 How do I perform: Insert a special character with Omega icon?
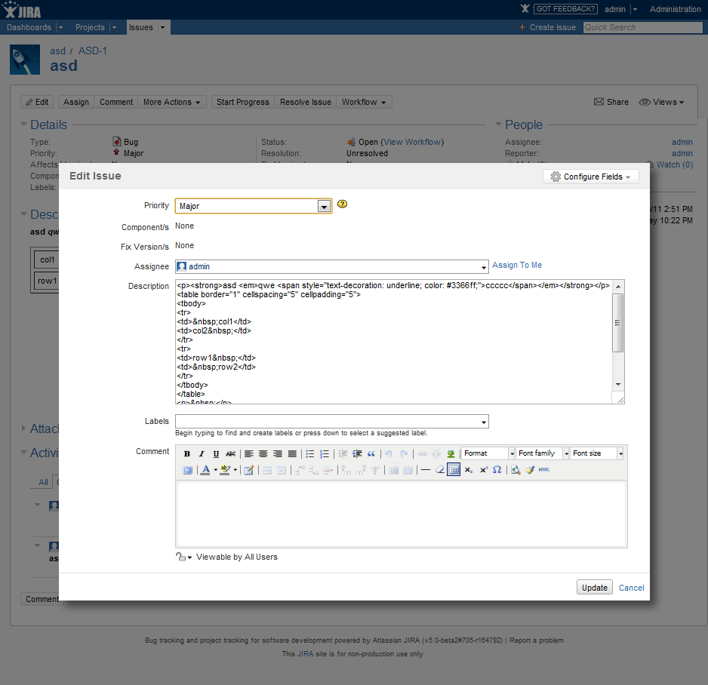pyautogui.click(x=497, y=470)
